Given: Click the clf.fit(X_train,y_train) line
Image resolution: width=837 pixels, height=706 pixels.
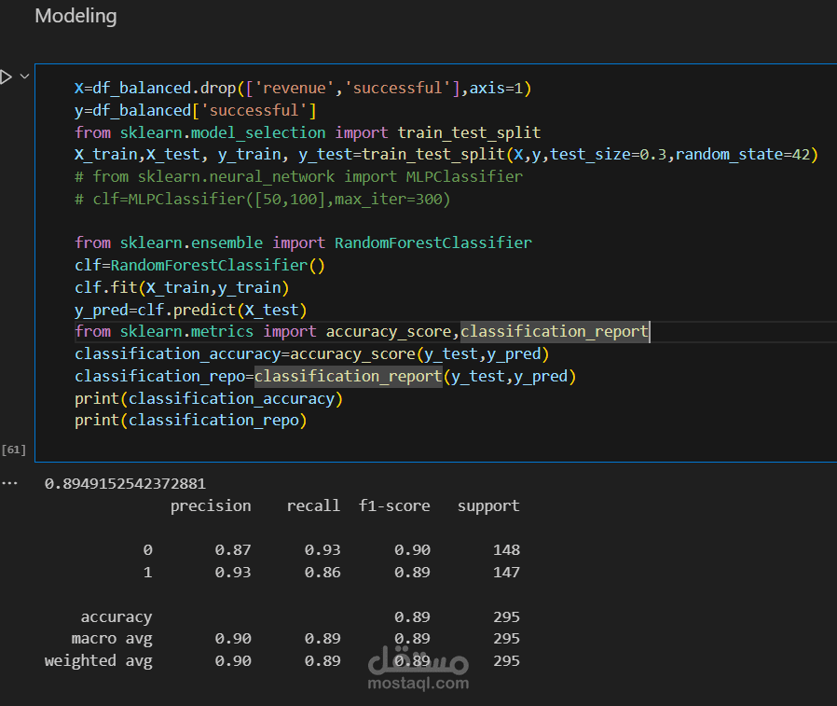Looking at the screenshot, I should tap(182, 288).
